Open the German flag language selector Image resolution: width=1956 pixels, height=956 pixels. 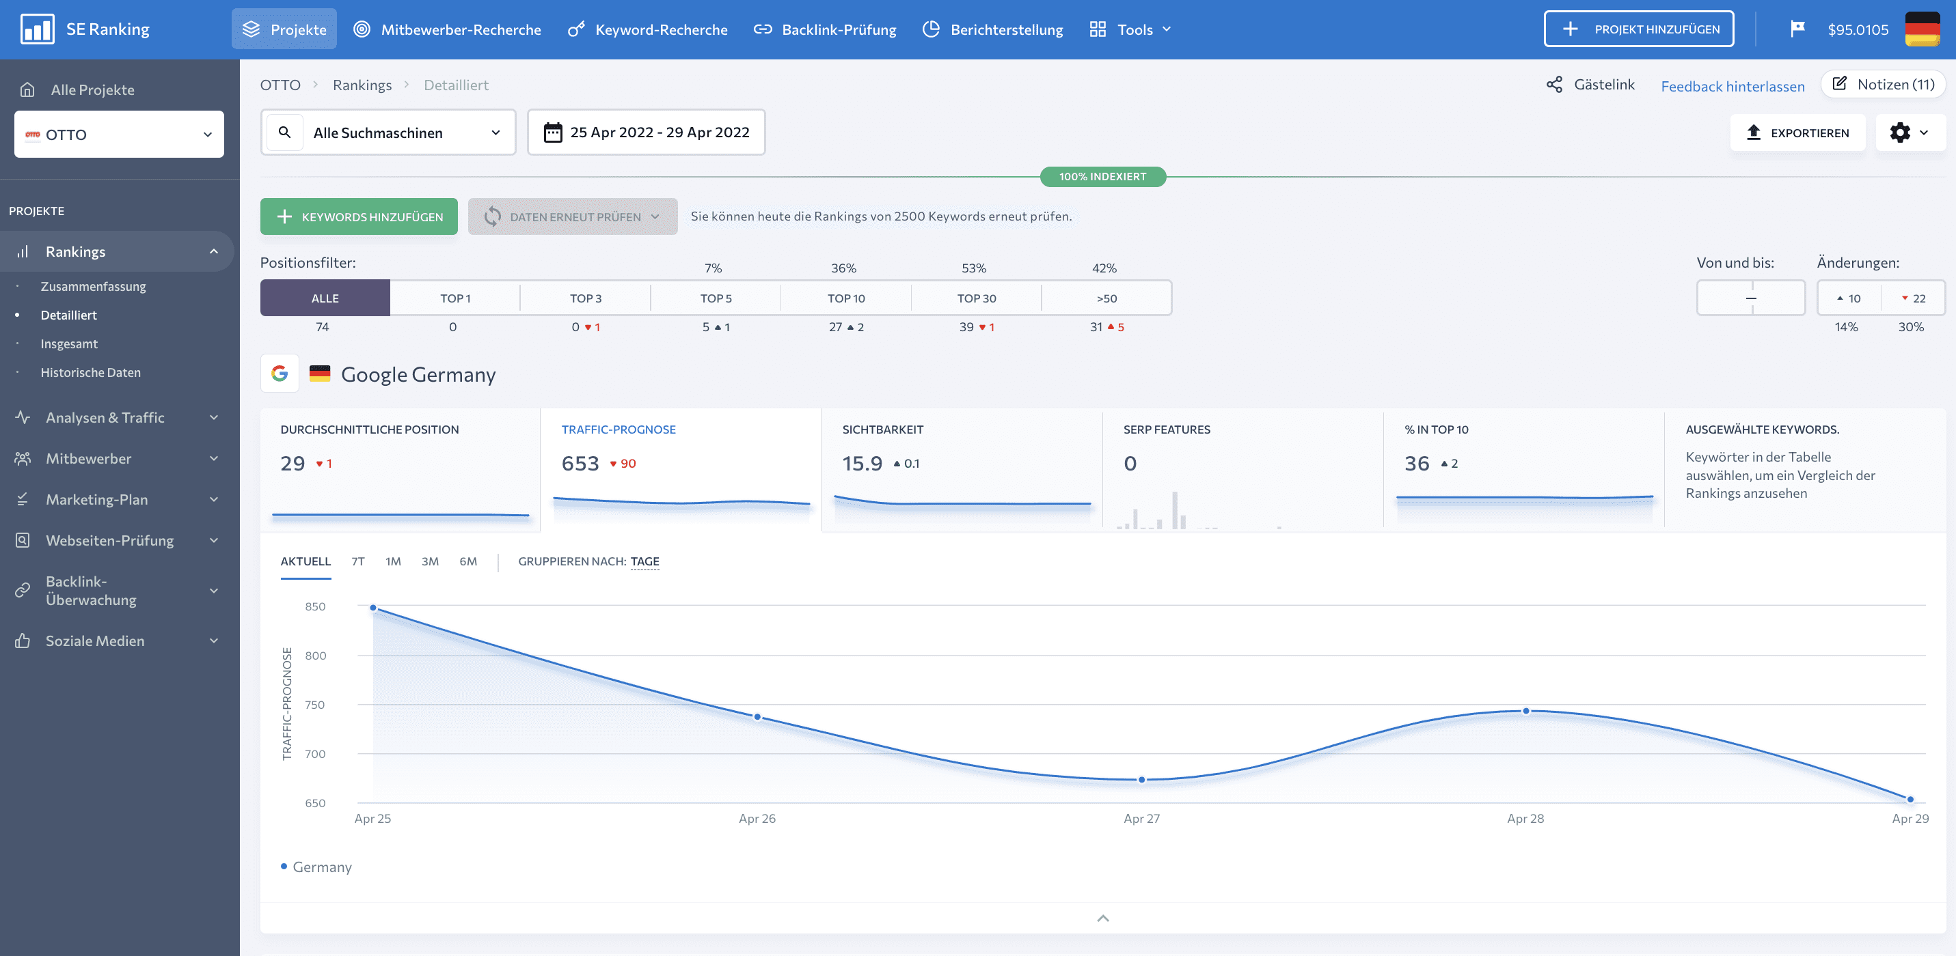[x=1922, y=29]
